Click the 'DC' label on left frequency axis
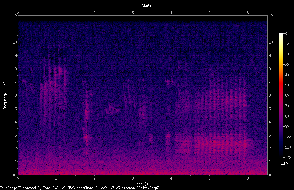 click(x=15, y=175)
